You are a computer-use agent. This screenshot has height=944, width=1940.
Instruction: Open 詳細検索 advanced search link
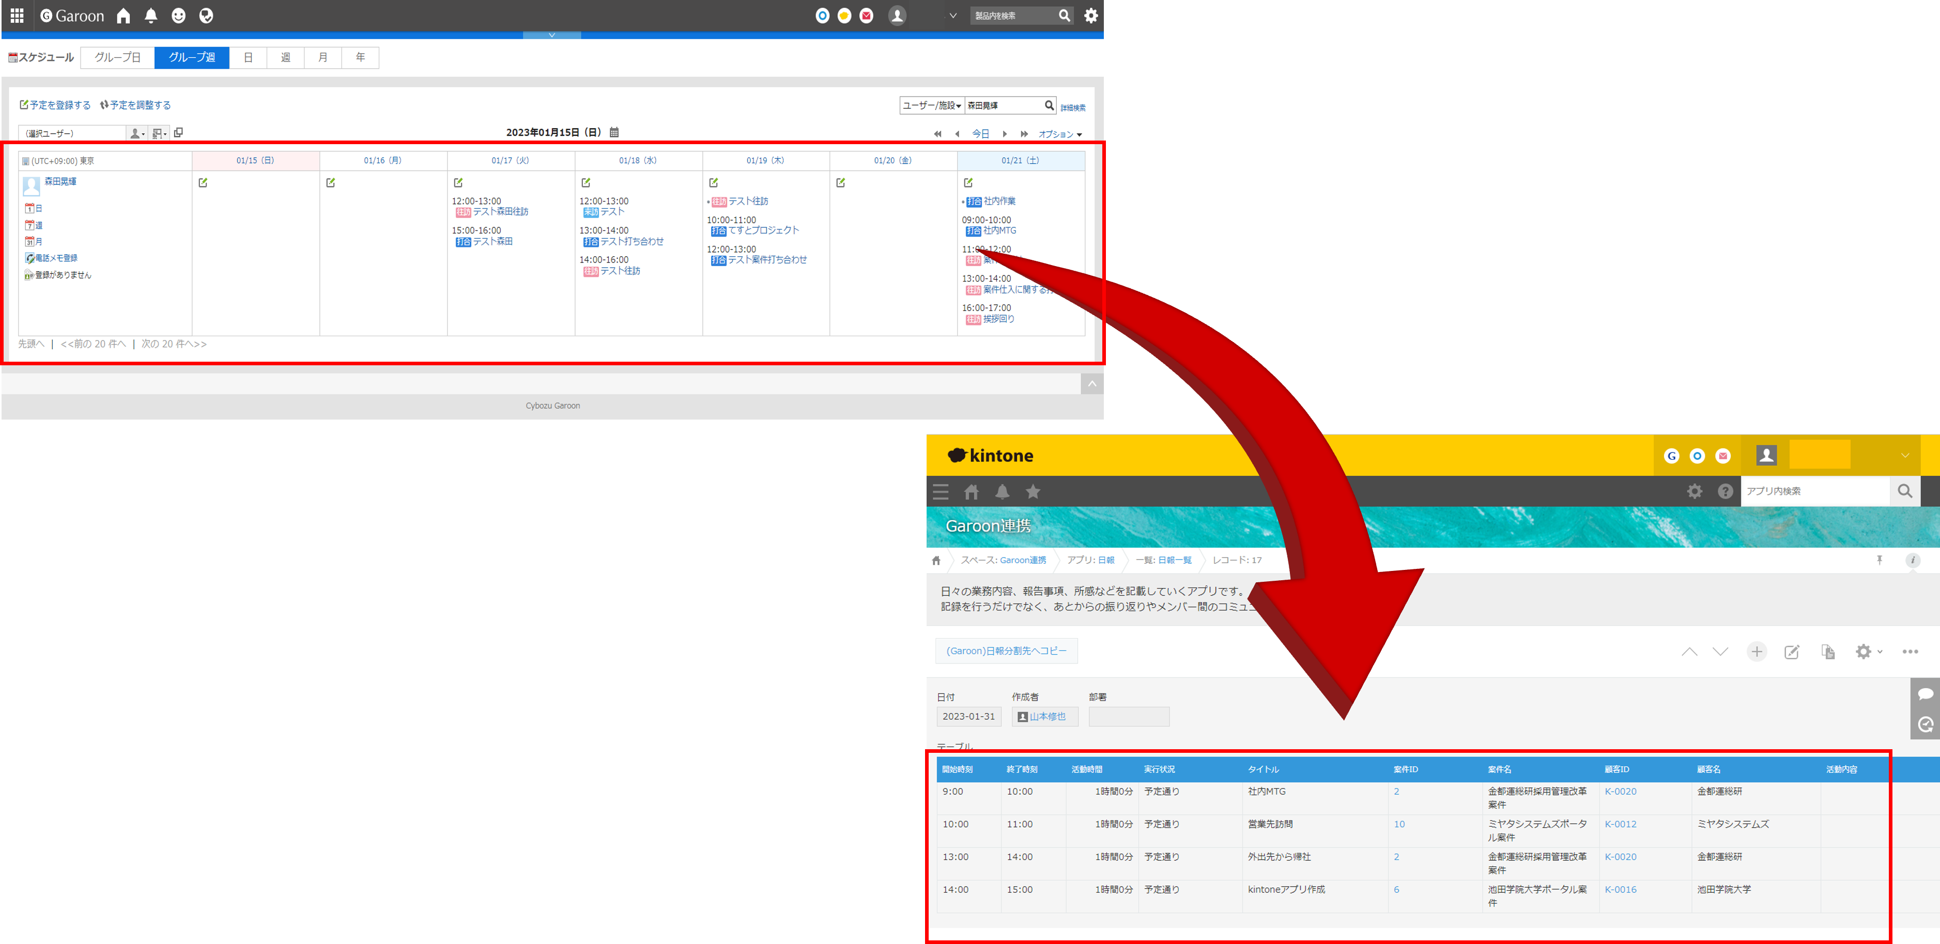pyautogui.click(x=1072, y=107)
